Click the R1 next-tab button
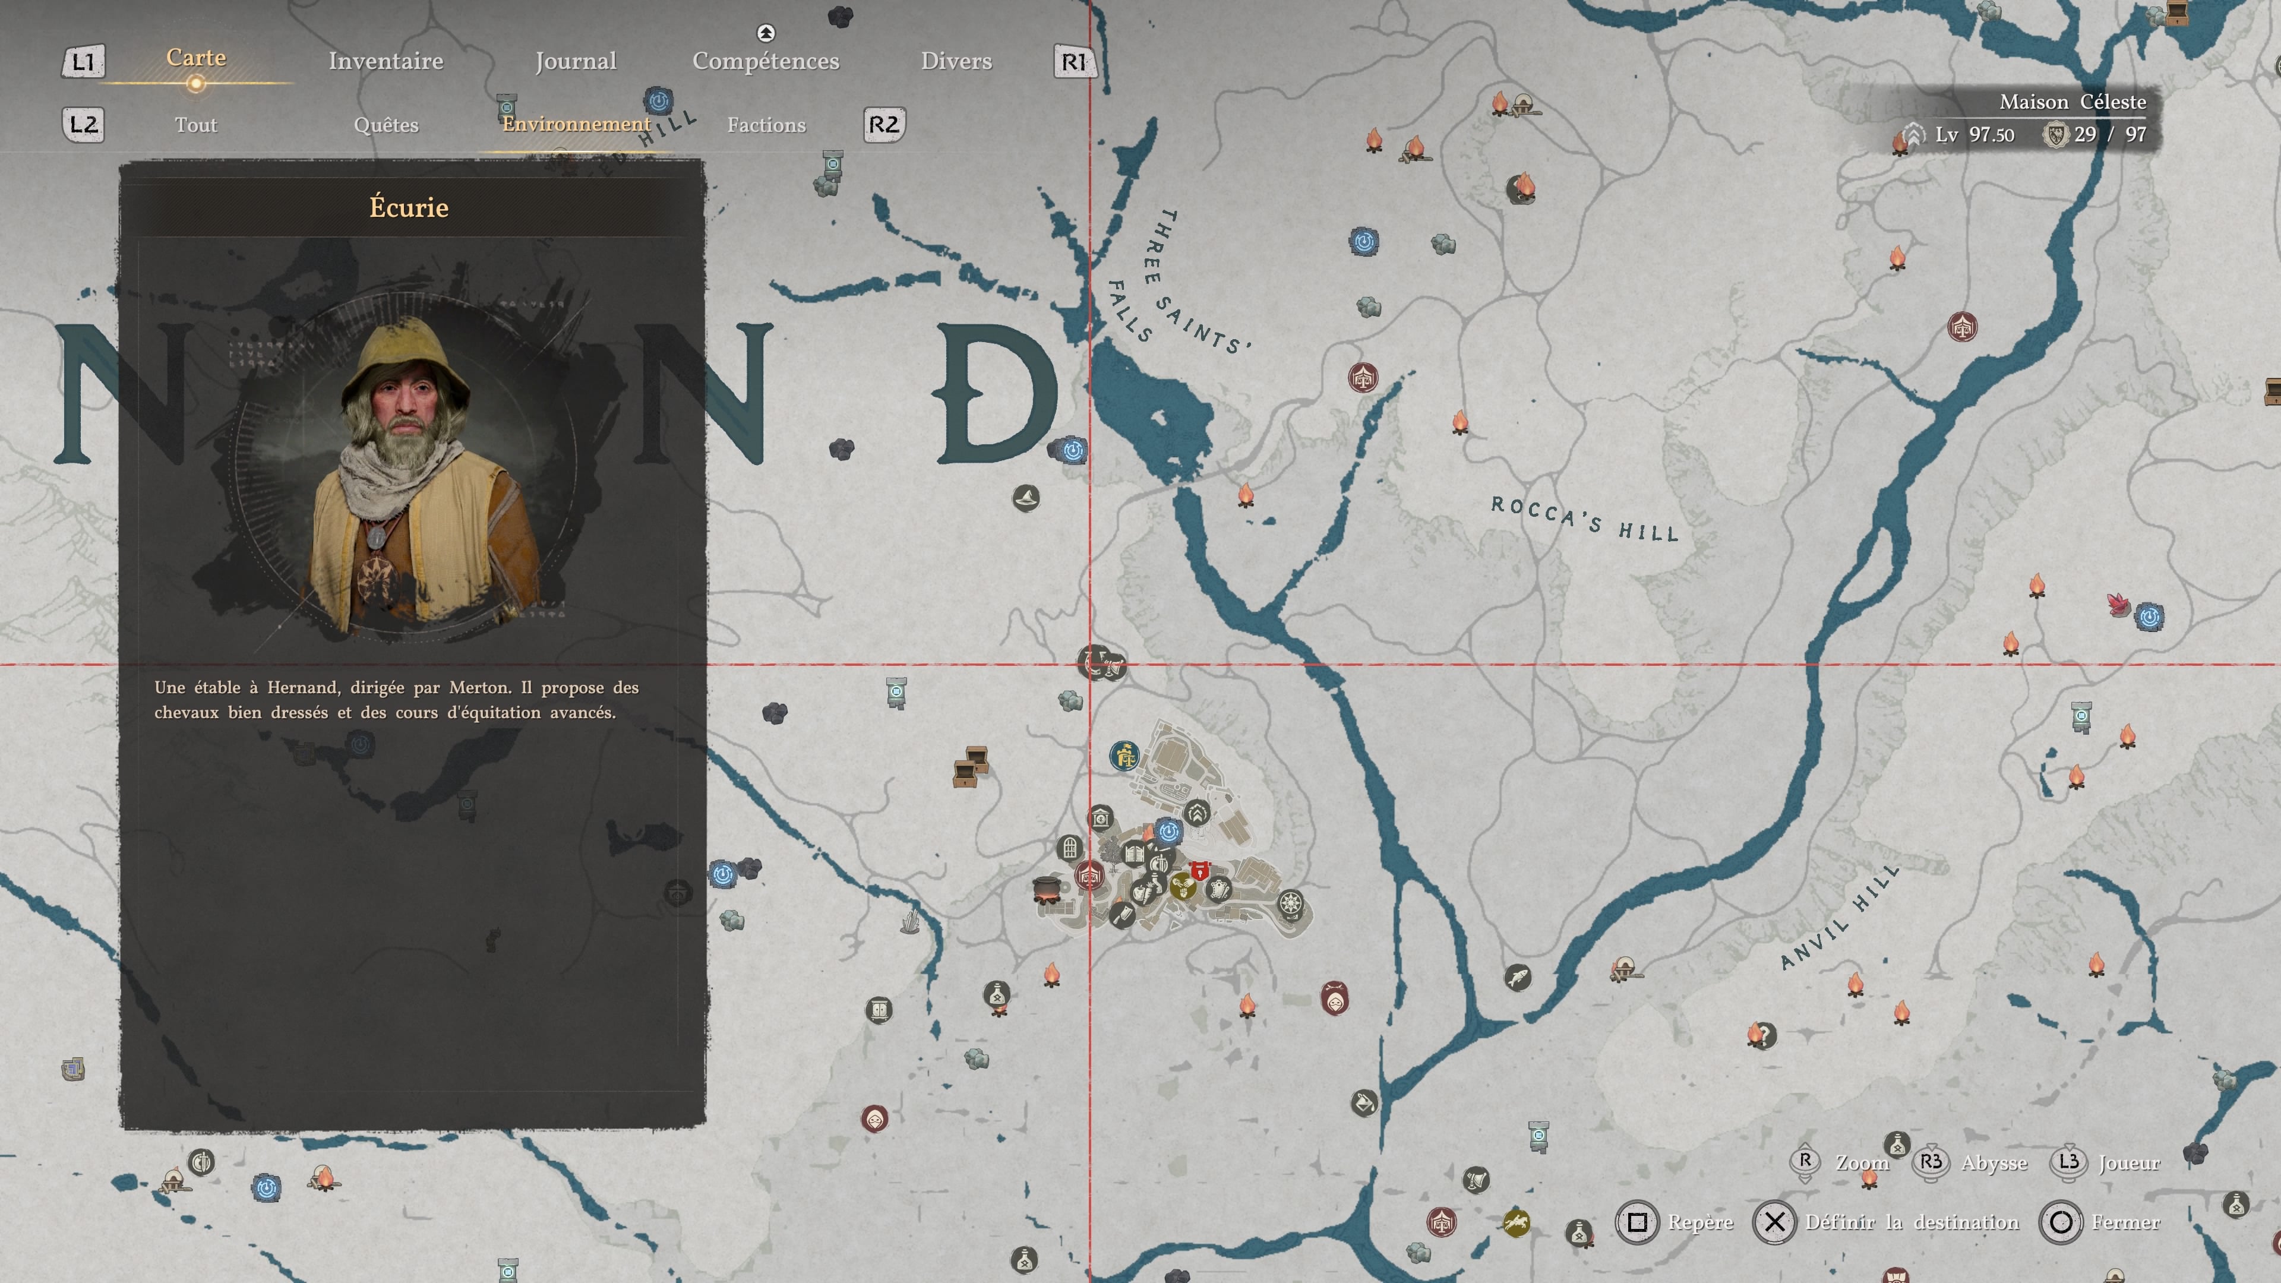The height and width of the screenshot is (1283, 2281). click(1075, 62)
